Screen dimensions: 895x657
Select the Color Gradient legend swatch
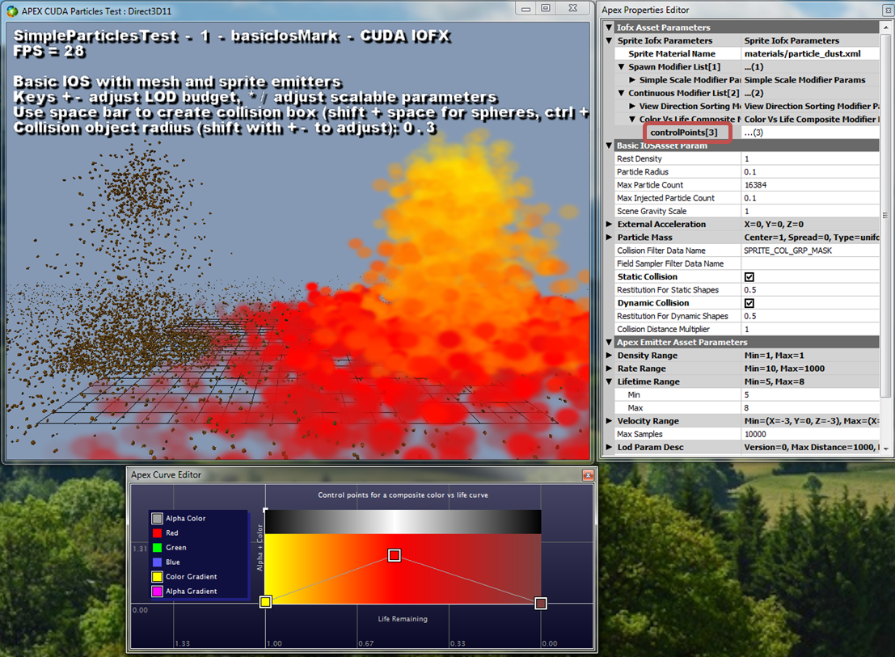click(x=157, y=576)
